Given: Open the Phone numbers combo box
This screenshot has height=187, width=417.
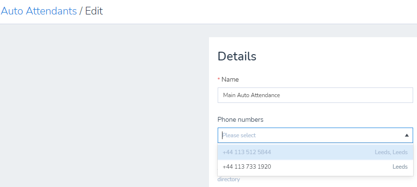Looking at the screenshot, I should [315, 135].
